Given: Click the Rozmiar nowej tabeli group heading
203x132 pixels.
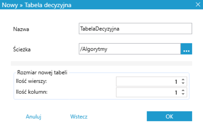Looking at the screenshot, I should point(42,72).
